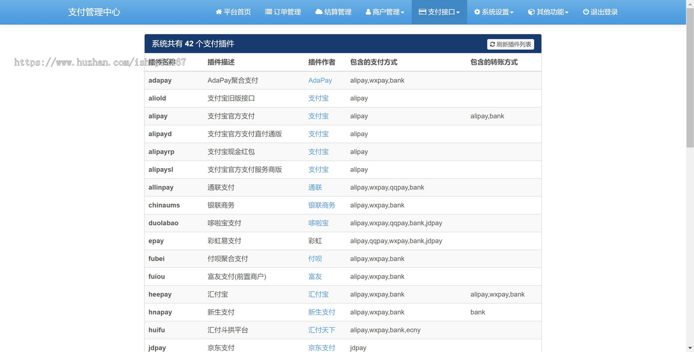Click 支付宝现金红包 description text
Viewport: 694px width, 352px height.
click(231, 152)
